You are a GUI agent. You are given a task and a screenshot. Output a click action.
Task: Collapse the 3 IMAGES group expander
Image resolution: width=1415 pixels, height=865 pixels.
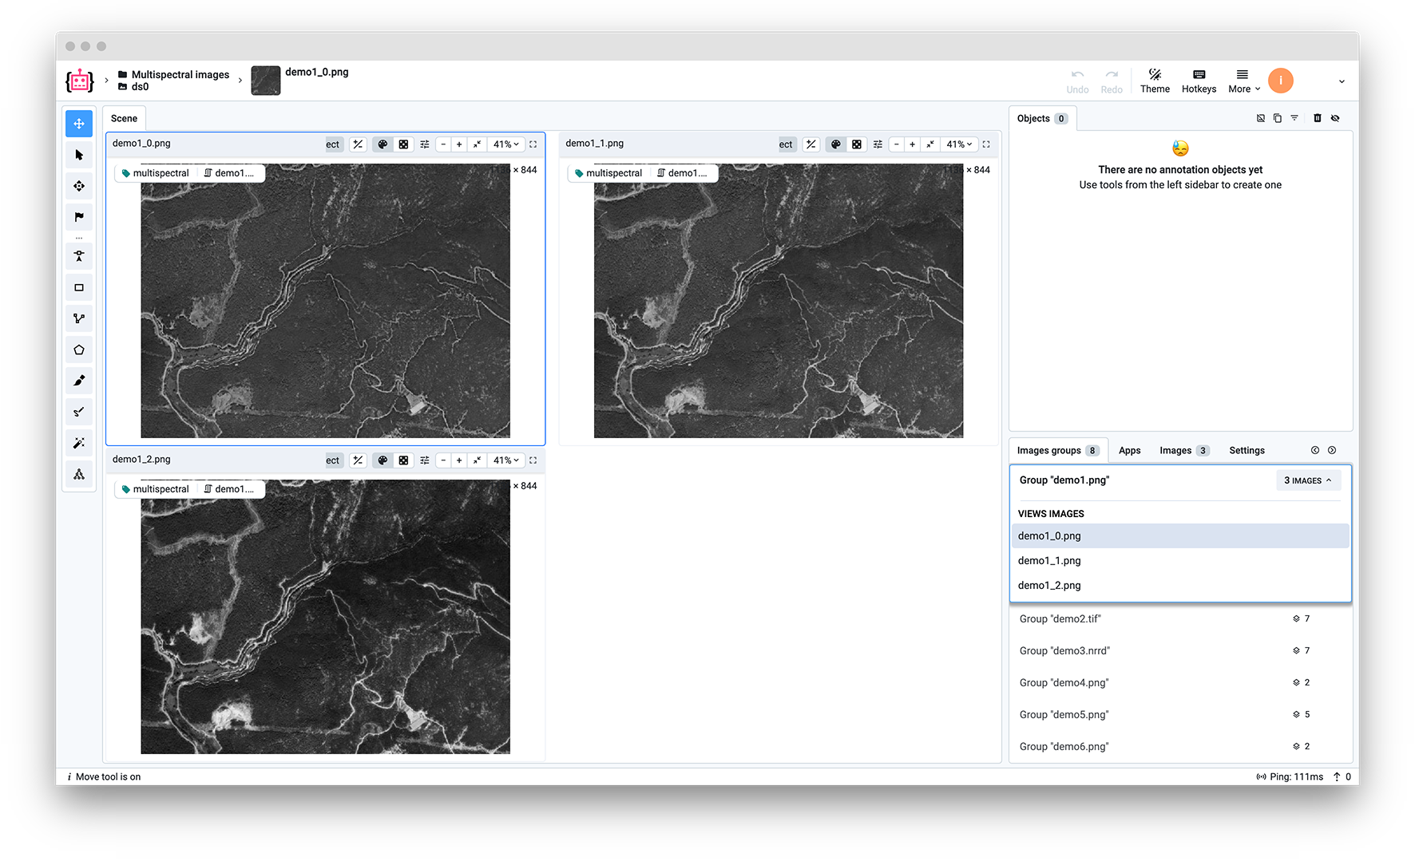pyautogui.click(x=1307, y=480)
